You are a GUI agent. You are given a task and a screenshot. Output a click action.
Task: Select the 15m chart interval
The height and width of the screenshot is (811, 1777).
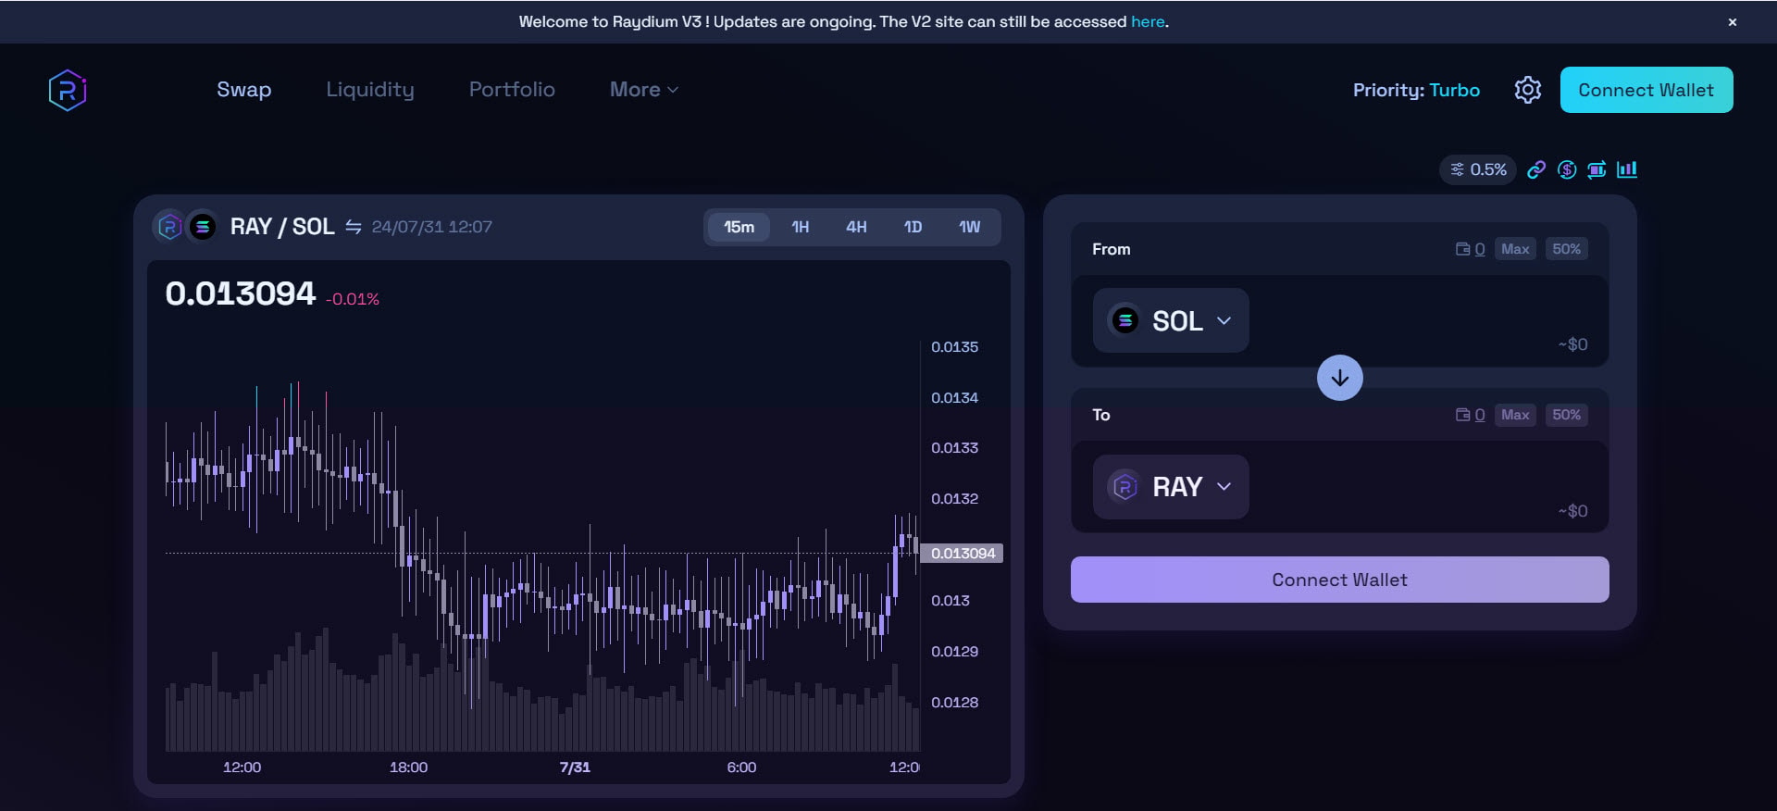pyautogui.click(x=739, y=227)
